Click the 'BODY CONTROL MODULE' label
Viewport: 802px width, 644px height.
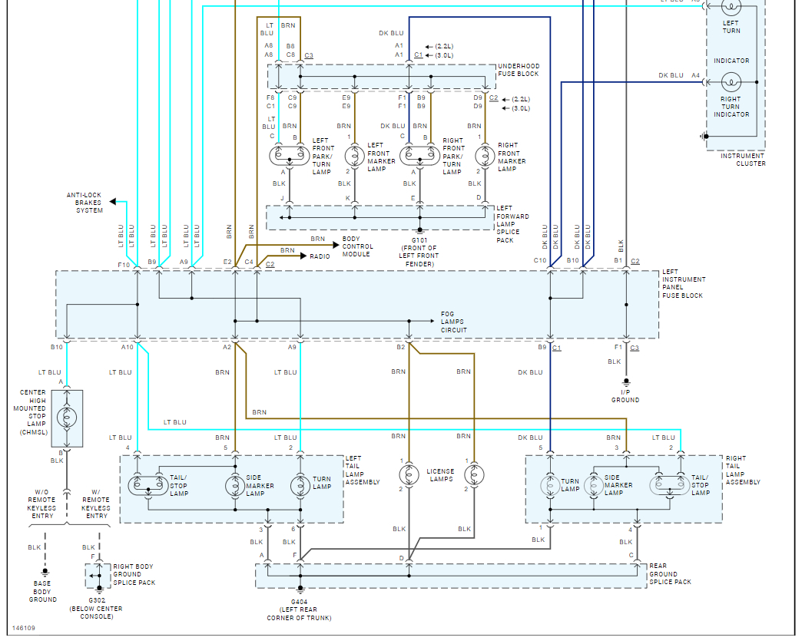pyautogui.click(x=357, y=246)
